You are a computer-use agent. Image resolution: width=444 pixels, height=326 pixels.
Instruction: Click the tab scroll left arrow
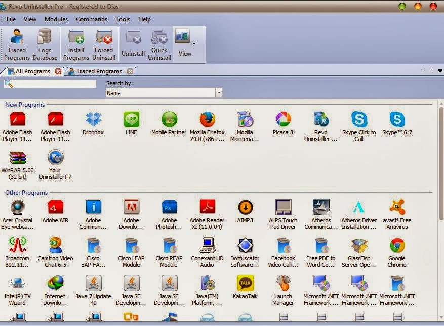(424, 70)
